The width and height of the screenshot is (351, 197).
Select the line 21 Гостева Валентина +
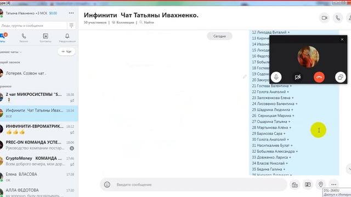click(272, 86)
